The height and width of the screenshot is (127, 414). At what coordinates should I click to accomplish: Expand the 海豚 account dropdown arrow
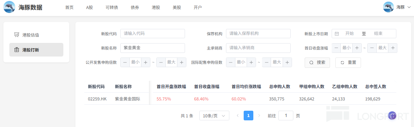[409, 7]
